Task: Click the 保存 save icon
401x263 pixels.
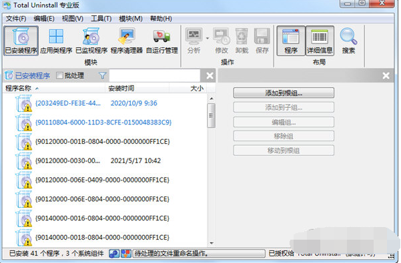Action: tap(262, 41)
